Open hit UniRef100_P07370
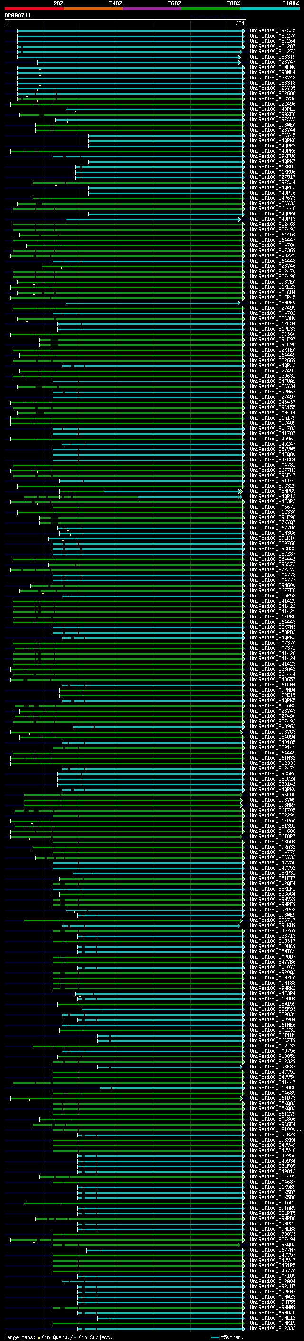The image size is (304, 1341). point(273,643)
